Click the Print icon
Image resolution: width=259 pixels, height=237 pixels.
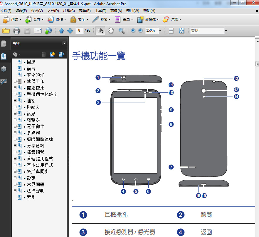[x=16, y=31]
